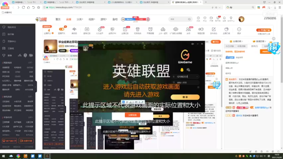
Task: Tick the checkbox below the password field
Action: click(198, 87)
